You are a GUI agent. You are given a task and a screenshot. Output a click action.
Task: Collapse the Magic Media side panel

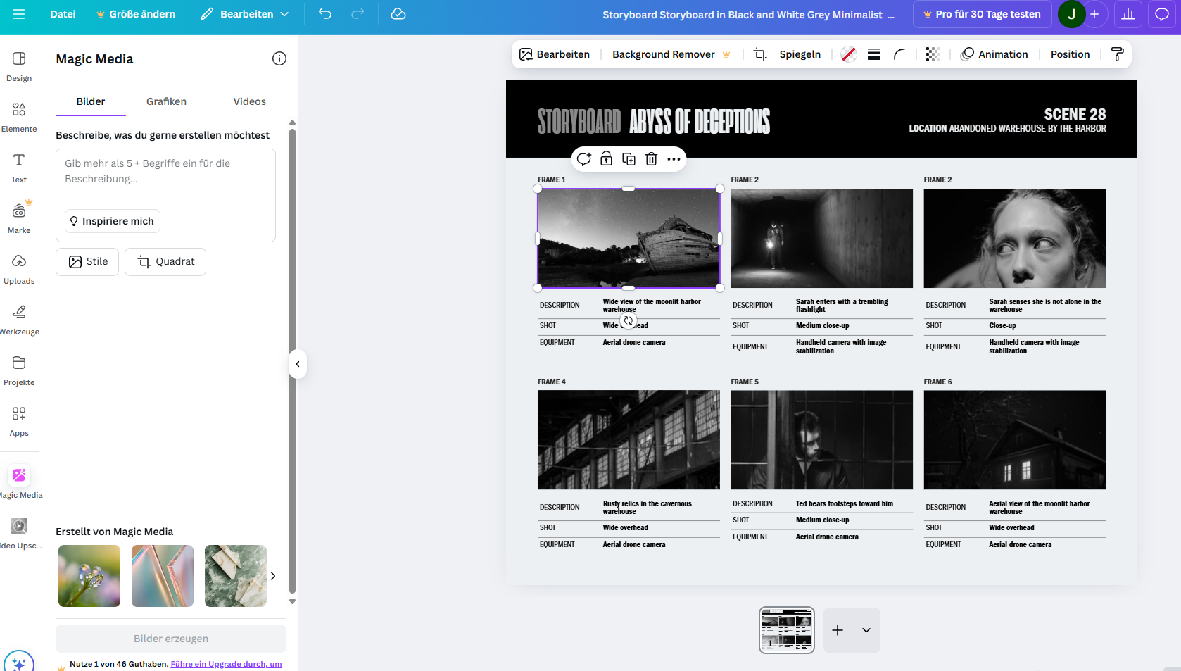point(298,364)
